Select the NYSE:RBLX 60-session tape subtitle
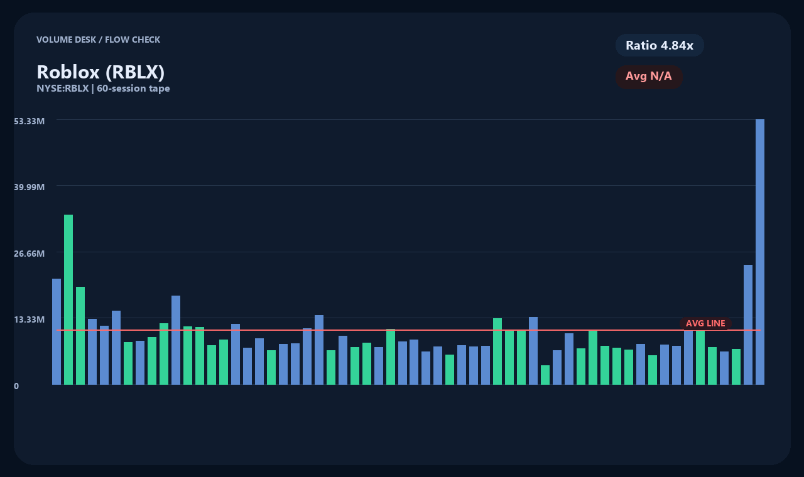The width and height of the screenshot is (804, 477). click(x=103, y=88)
